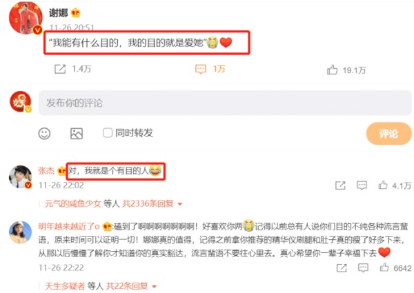Like 张杰's comment with 4.1万 likes

tap(383, 185)
